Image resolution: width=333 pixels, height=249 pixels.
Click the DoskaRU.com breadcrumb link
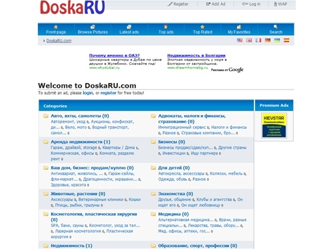(59, 41)
